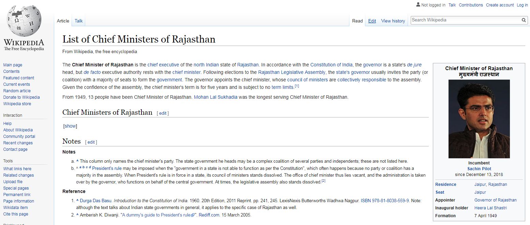Image resolution: width=530 pixels, height=225 pixels.
Task: Open the View history tab
Action: (393, 21)
